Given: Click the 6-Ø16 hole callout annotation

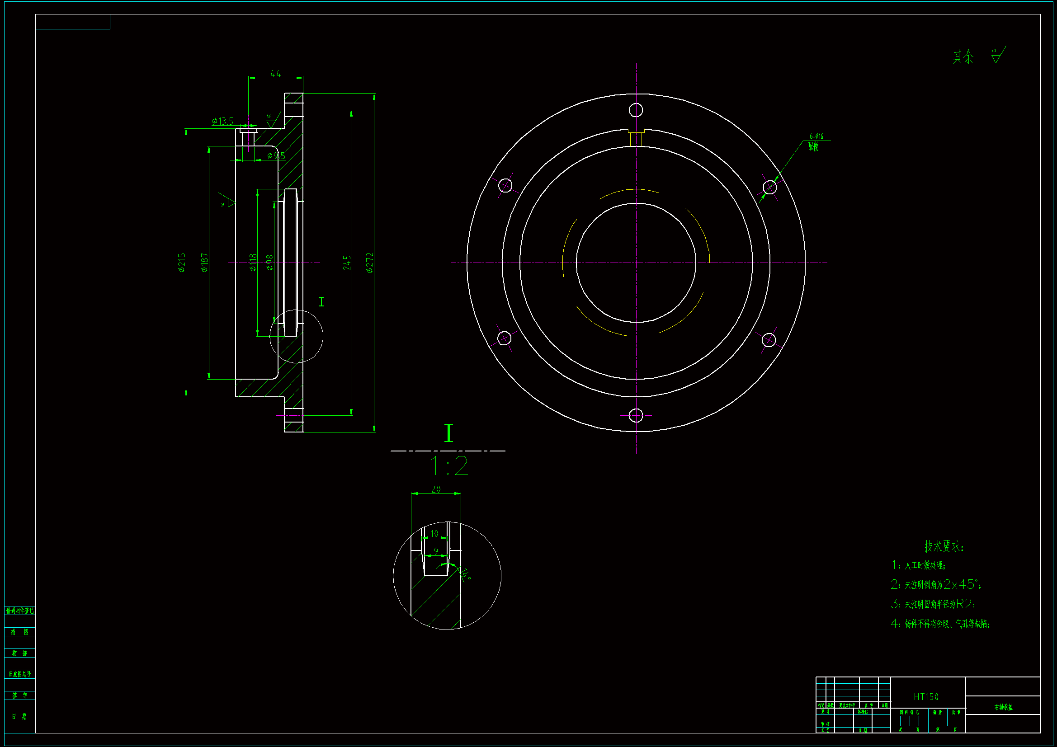Looking at the screenshot, I should (816, 136).
